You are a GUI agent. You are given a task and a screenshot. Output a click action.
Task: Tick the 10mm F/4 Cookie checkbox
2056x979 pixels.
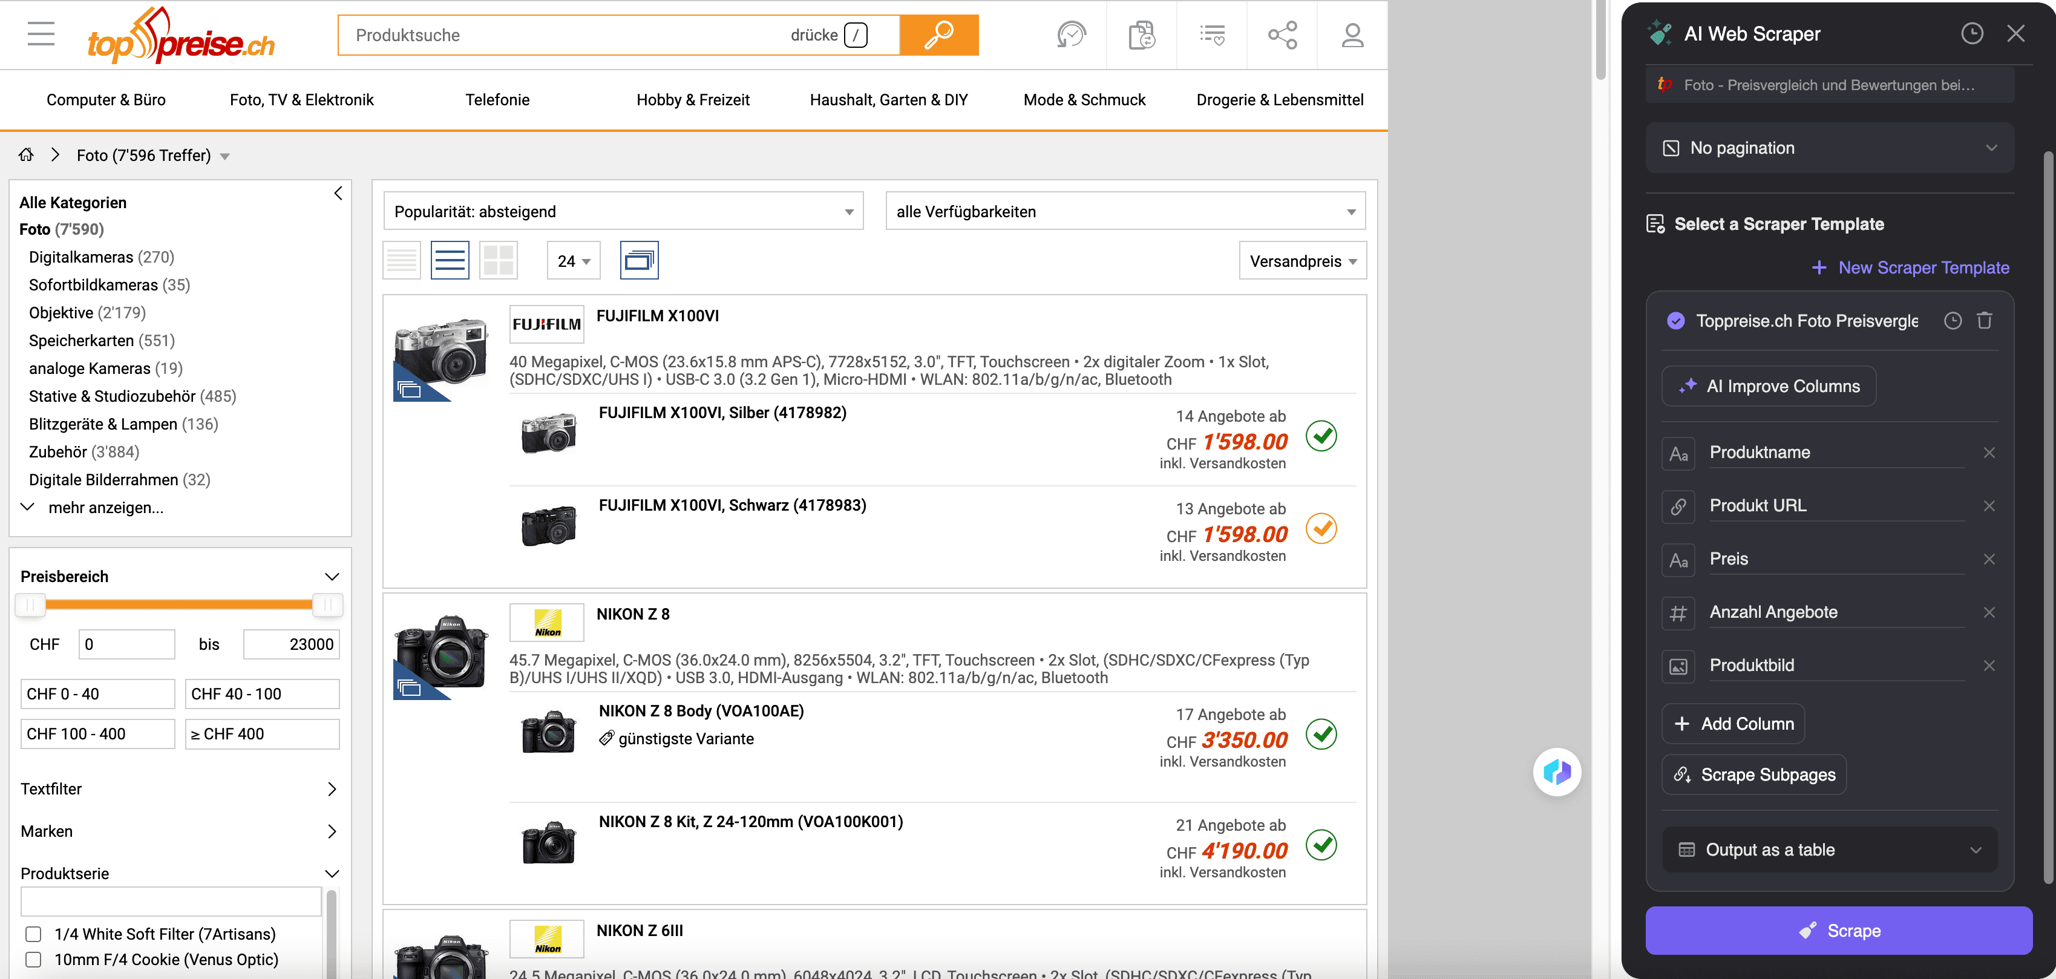click(33, 959)
